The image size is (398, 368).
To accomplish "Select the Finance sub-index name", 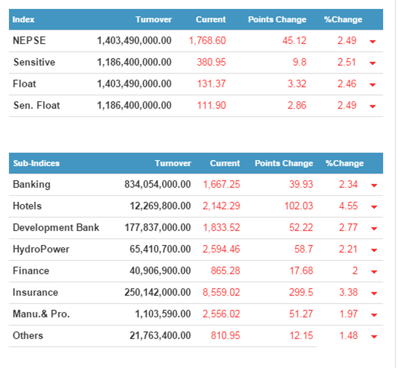I will pyautogui.click(x=31, y=271).
